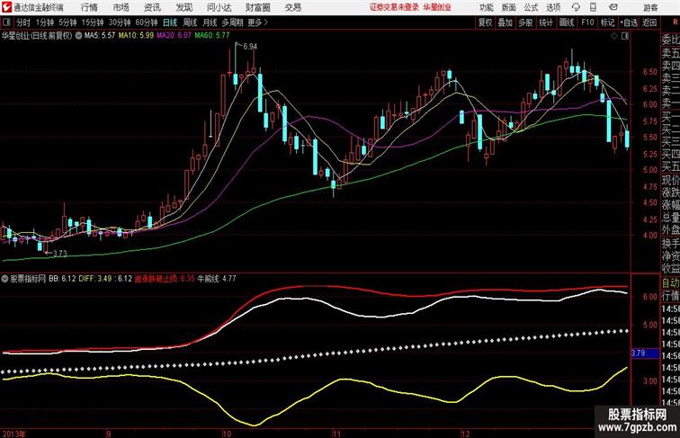Click the month 12 timeline marker

[x=465, y=434]
